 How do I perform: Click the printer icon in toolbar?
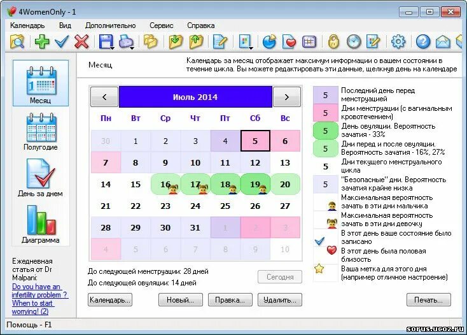[125, 41]
